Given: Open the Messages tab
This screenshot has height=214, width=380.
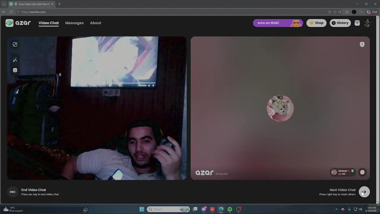Looking at the screenshot, I should (74, 23).
